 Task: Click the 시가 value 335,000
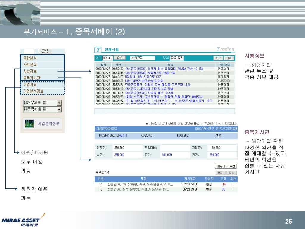[x=119, y=155]
